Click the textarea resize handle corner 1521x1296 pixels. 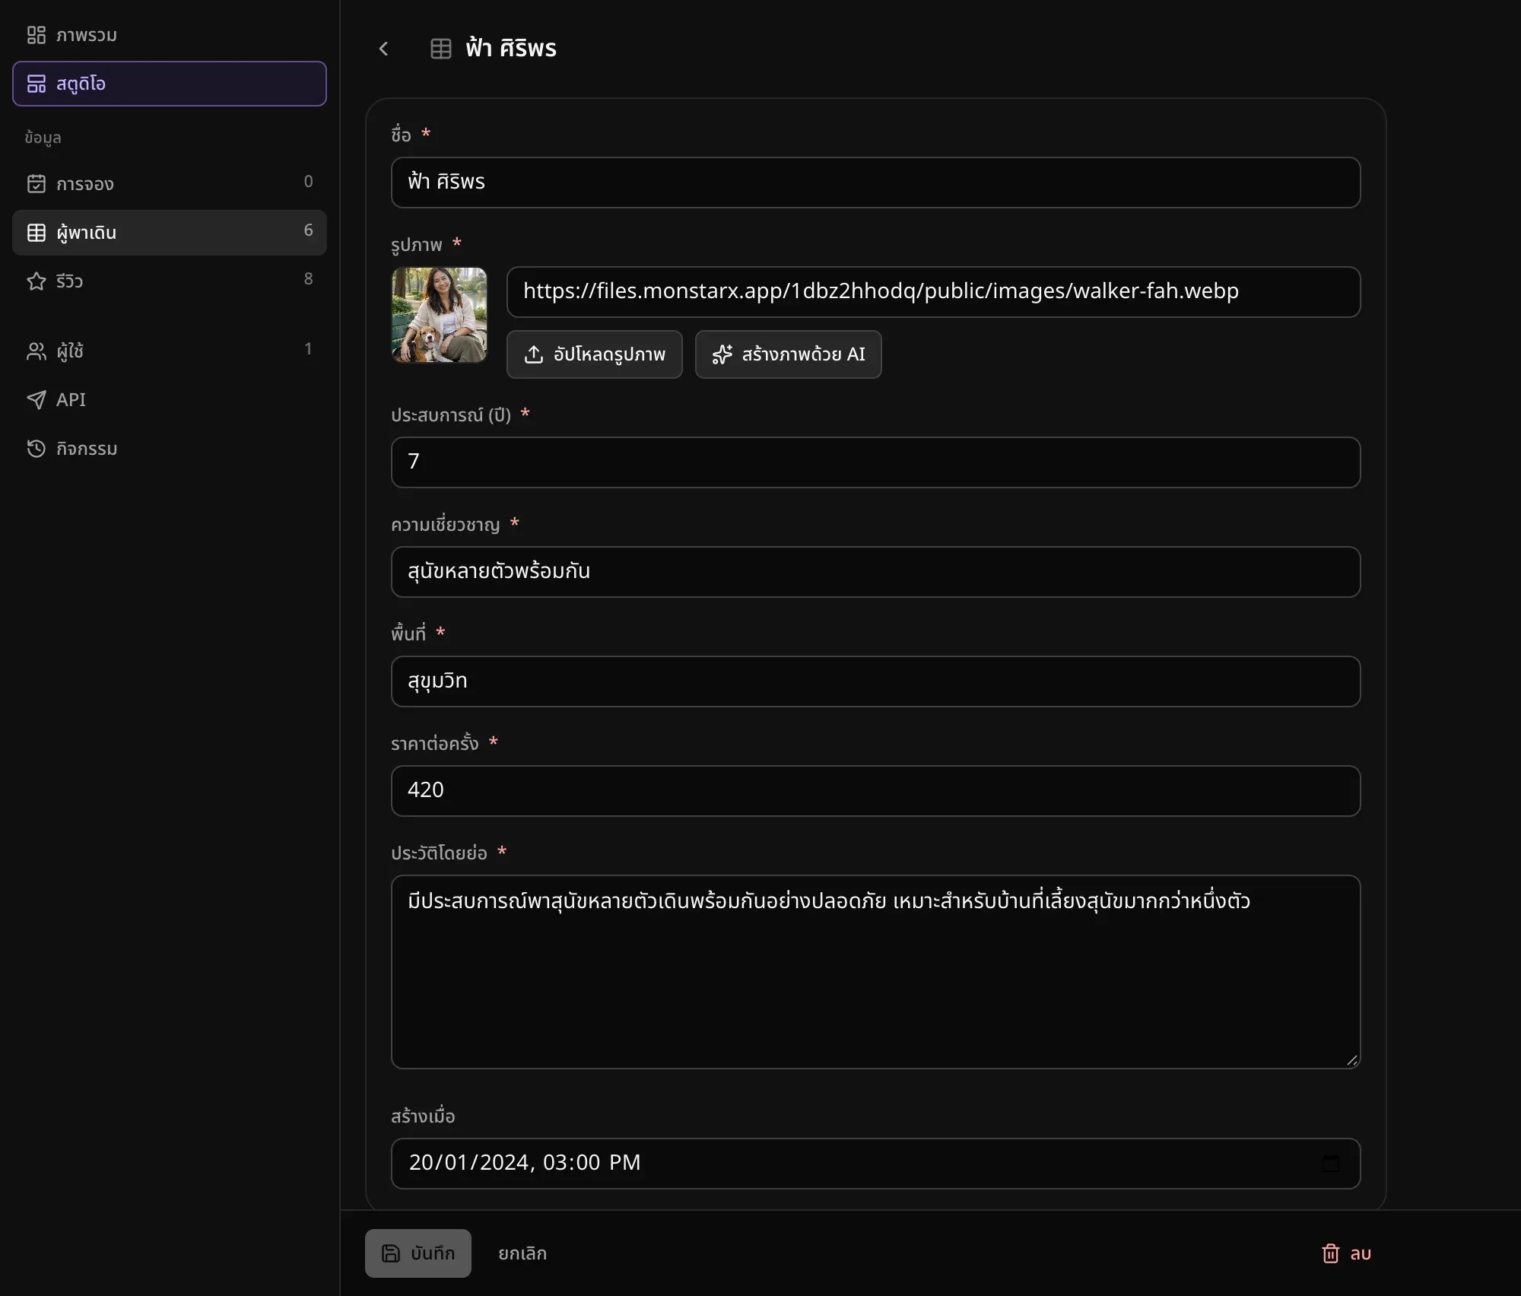point(1351,1060)
